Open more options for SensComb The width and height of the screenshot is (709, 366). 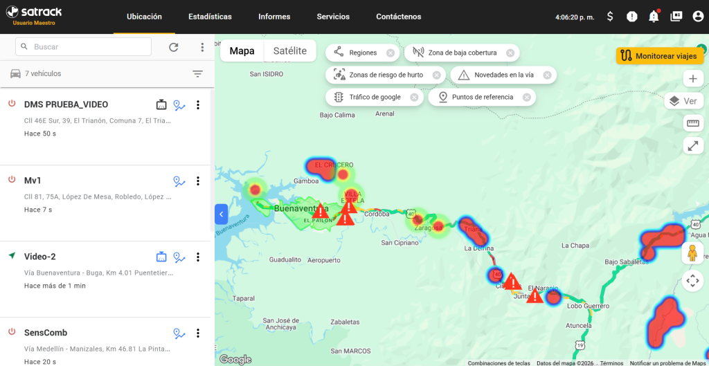pos(197,333)
